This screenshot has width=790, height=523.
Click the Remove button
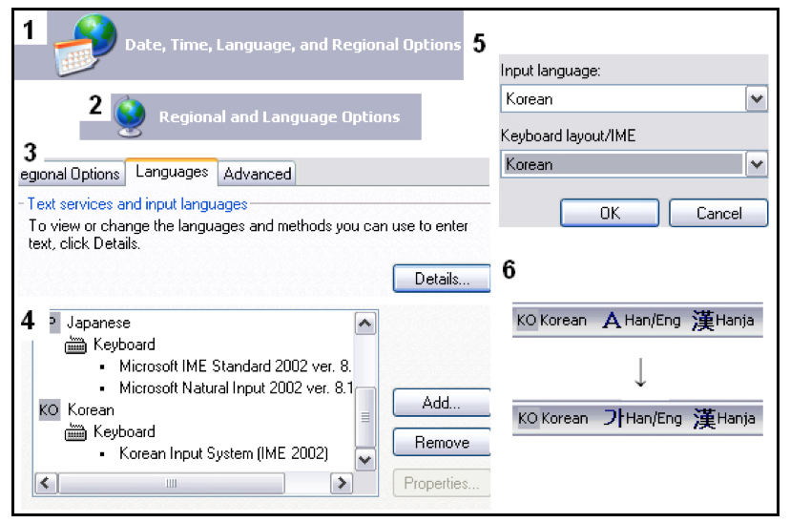tap(442, 443)
